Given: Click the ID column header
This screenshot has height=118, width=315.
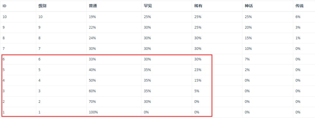Looking at the screenshot, I should click(5, 6).
